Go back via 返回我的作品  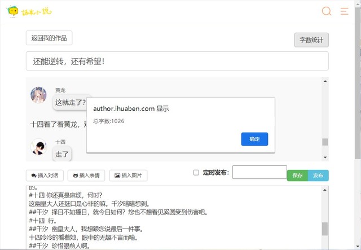coord(49,38)
